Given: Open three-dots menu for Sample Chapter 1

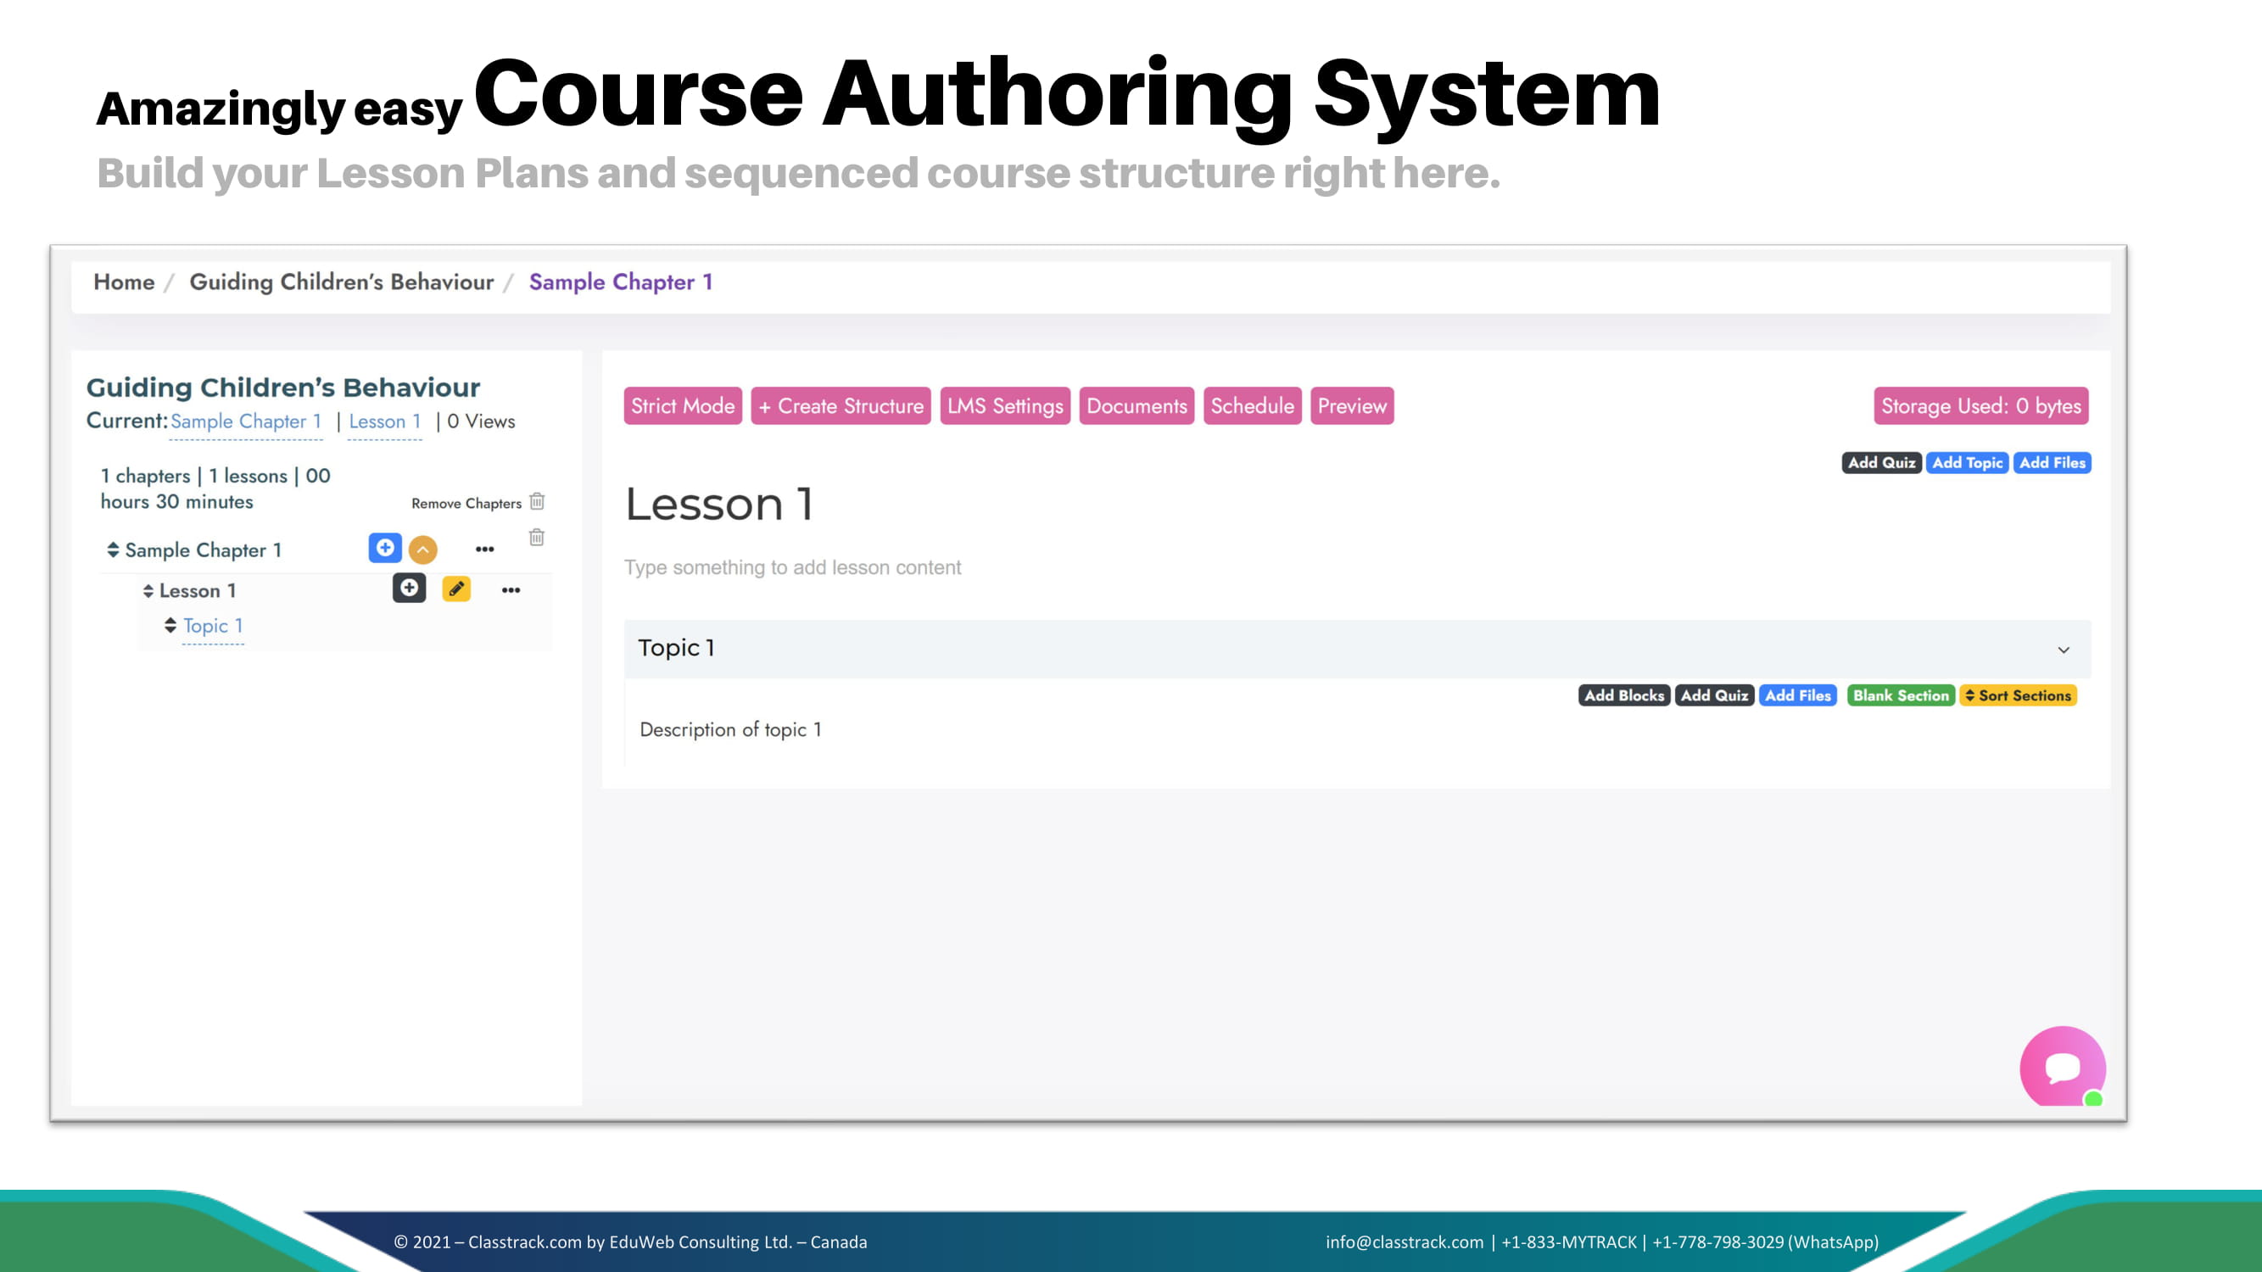Looking at the screenshot, I should [x=485, y=550].
